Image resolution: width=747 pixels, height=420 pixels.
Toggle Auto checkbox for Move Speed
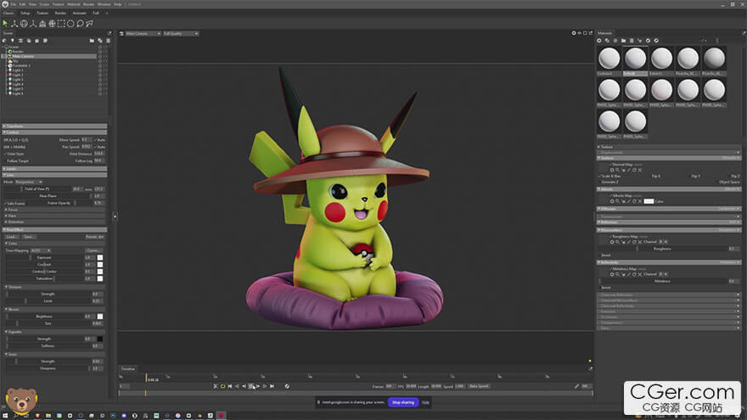click(x=95, y=140)
